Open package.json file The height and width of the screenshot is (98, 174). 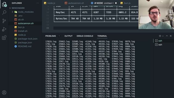[x=25, y=42]
